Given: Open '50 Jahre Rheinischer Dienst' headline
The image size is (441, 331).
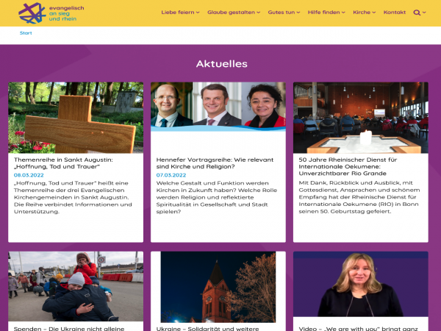Looking at the screenshot, I should click(x=348, y=167).
